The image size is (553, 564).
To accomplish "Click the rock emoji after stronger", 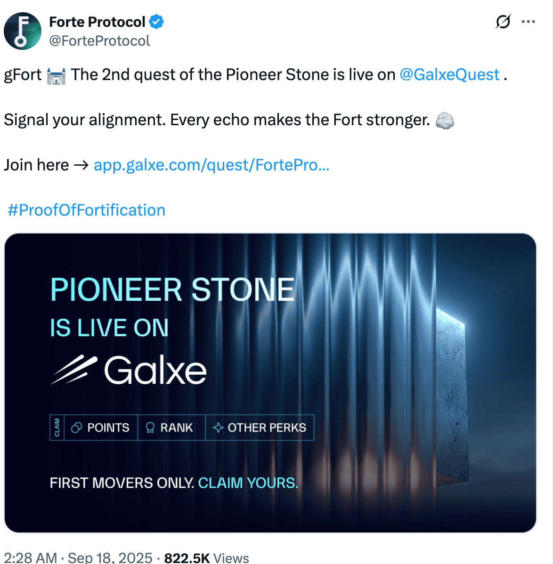I will (x=445, y=121).
